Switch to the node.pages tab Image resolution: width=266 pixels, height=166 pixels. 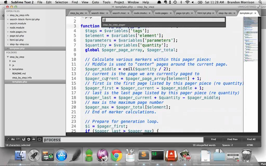pos(161,13)
